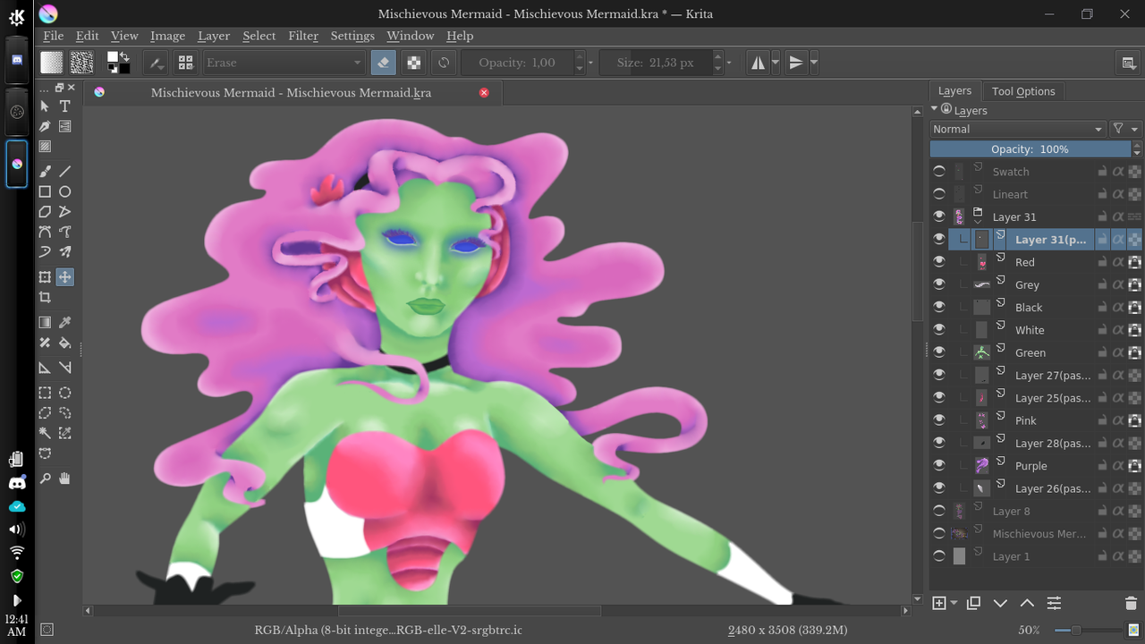Activate the Gradient tool in the toolbox
Screen dimensions: 1145x644
44,322
